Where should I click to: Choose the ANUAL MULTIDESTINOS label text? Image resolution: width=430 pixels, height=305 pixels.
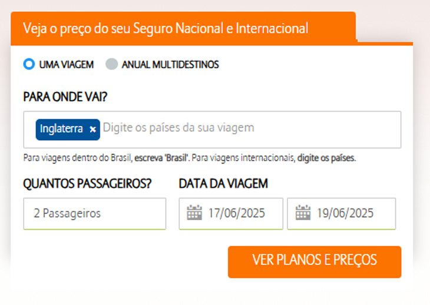point(170,65)
